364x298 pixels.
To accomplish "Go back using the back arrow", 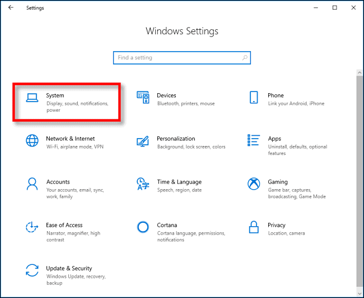I will 11,8.
